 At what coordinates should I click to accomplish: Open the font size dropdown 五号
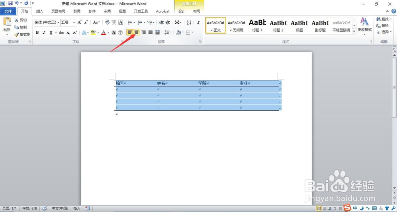tap(74, 22)
